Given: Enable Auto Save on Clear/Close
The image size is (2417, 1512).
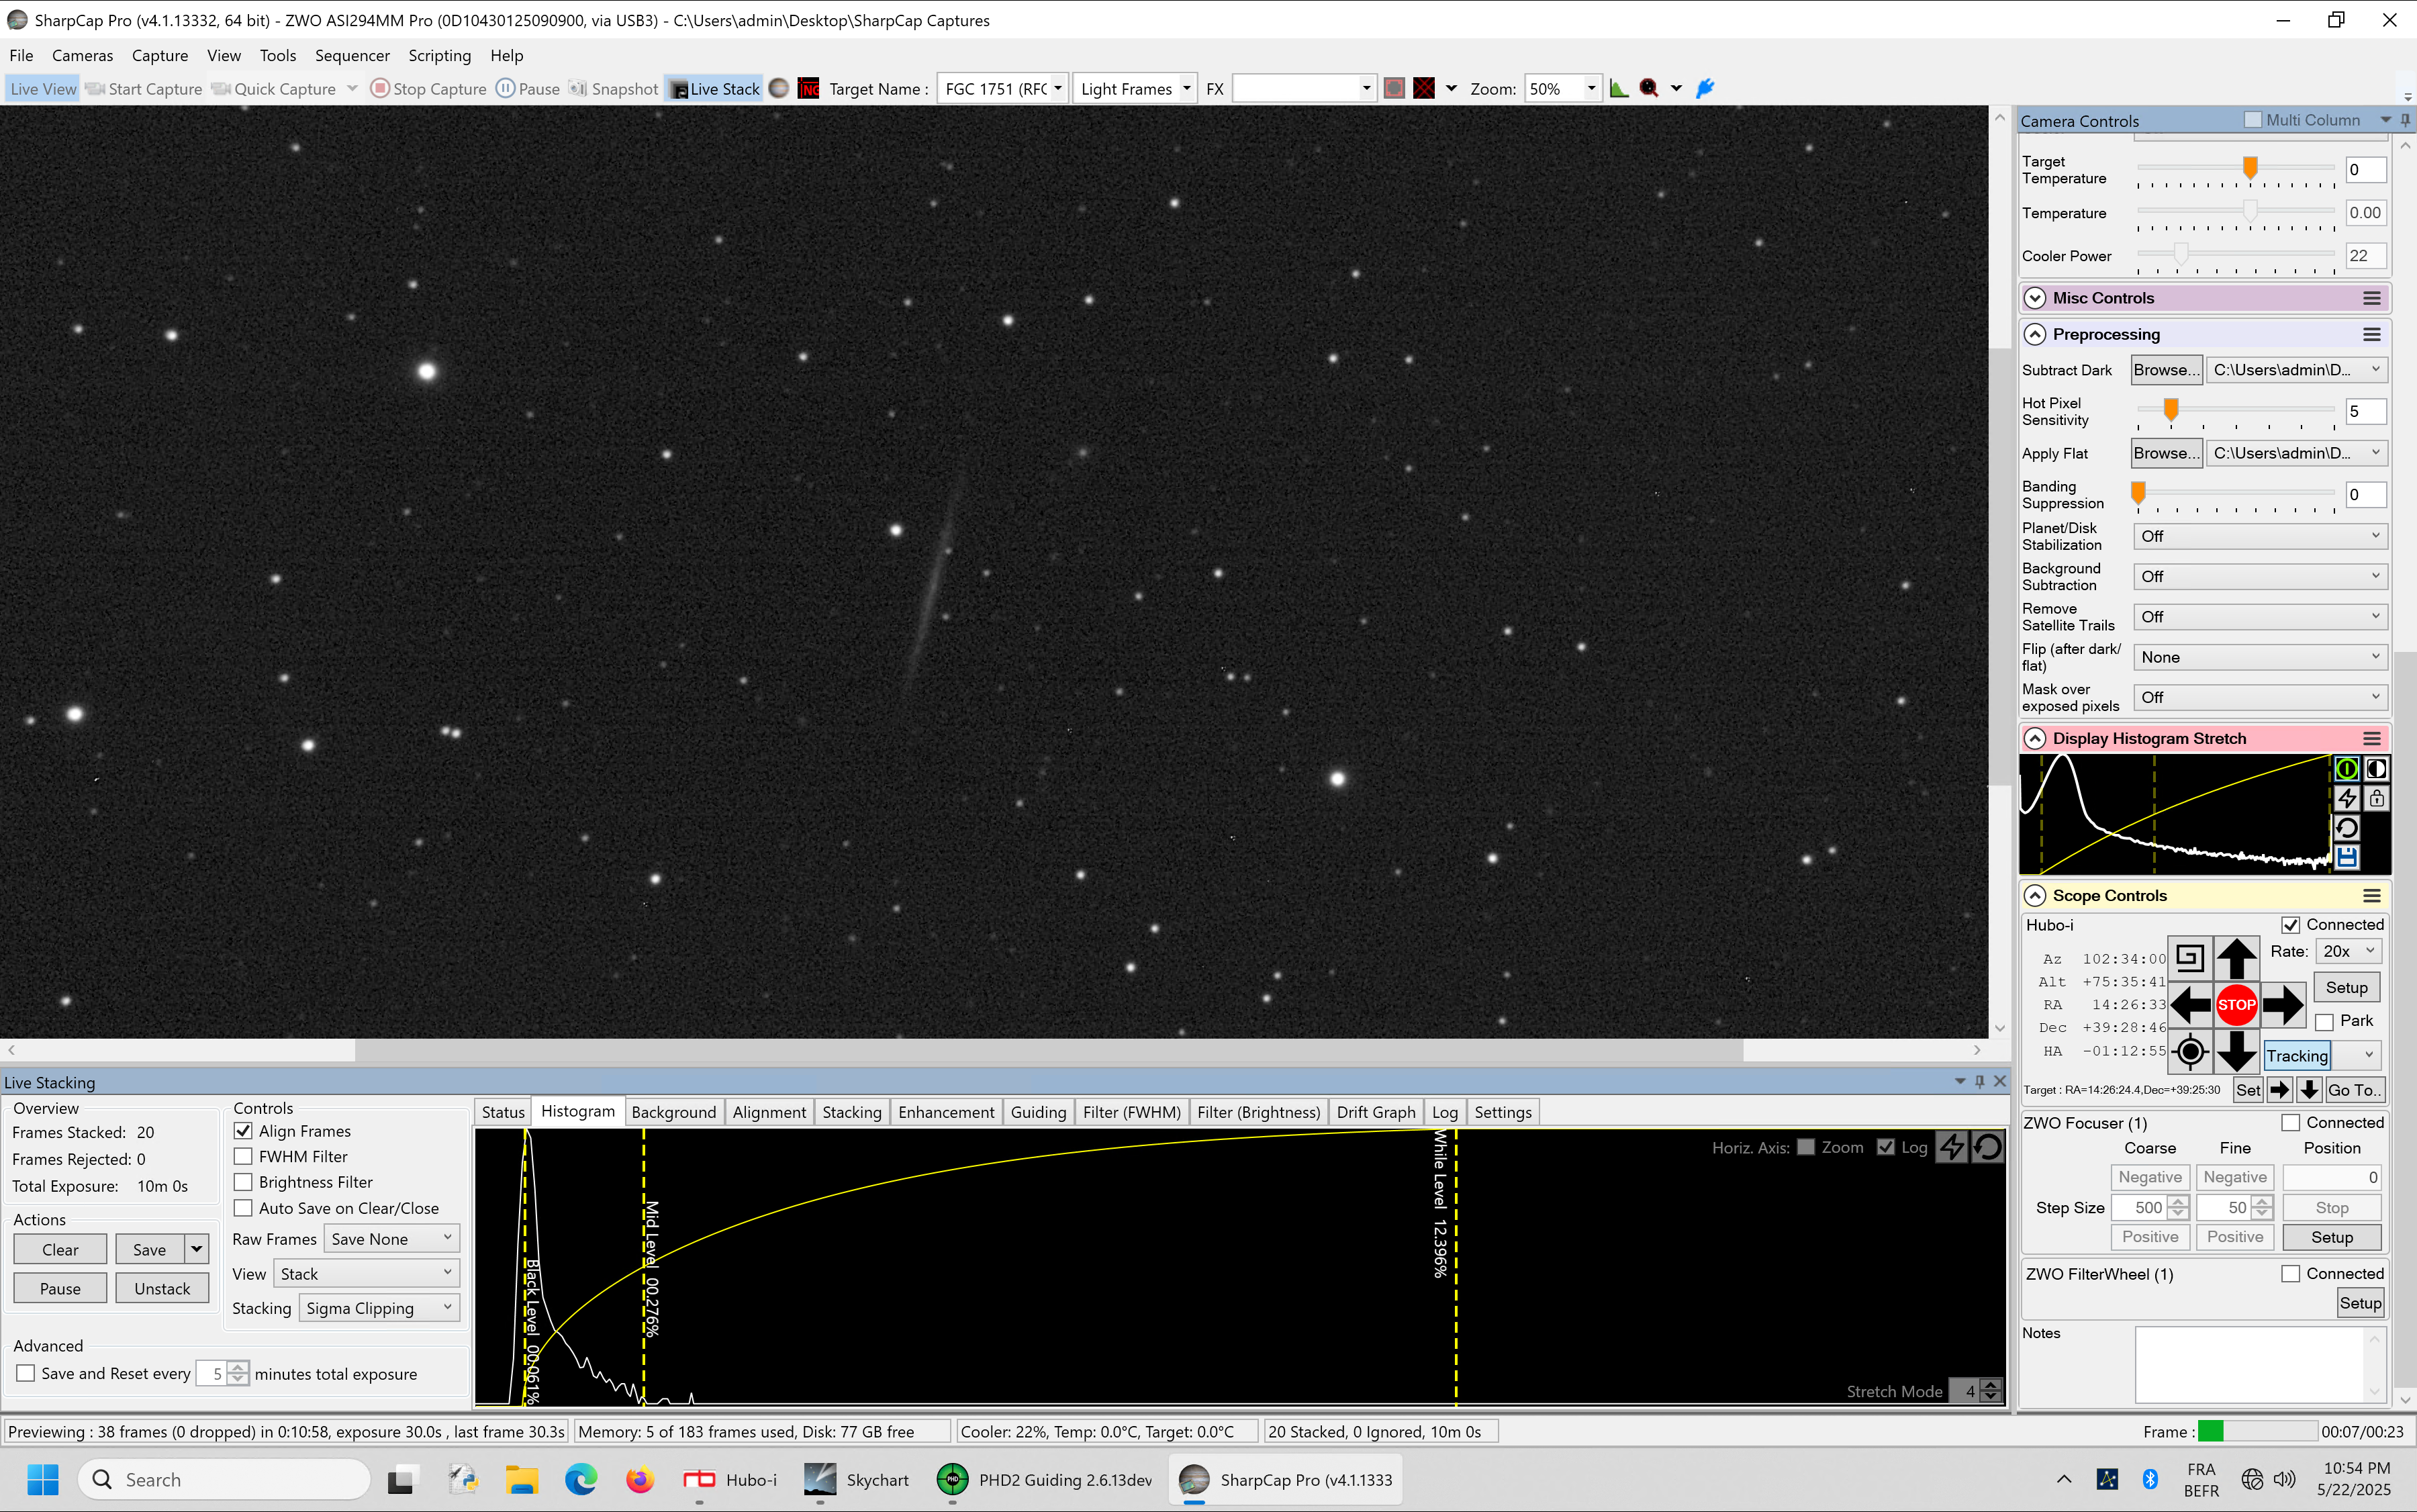Looking at the screenshot, I should tap(243, 1208).
